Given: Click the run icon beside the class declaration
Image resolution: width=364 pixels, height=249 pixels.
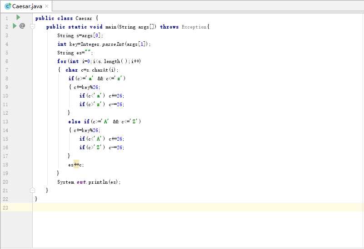Looking at the screenshot, I should point(18,17).
